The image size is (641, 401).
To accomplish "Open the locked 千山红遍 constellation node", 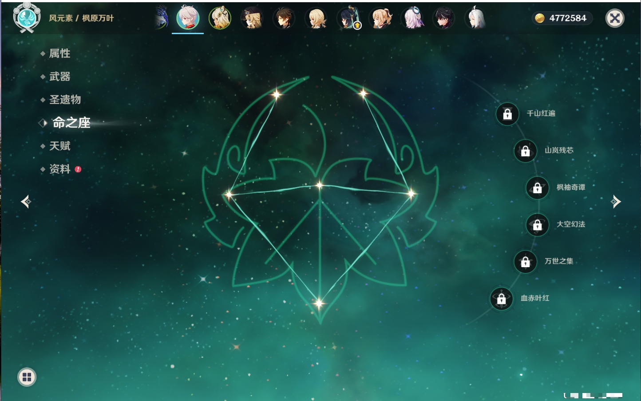I will click(507, 114).
